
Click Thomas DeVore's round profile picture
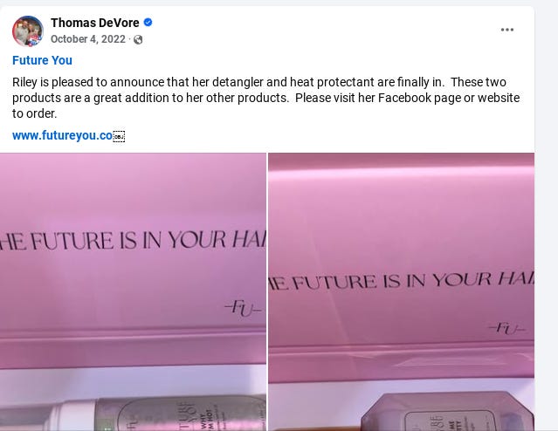(x=28, y=31)
